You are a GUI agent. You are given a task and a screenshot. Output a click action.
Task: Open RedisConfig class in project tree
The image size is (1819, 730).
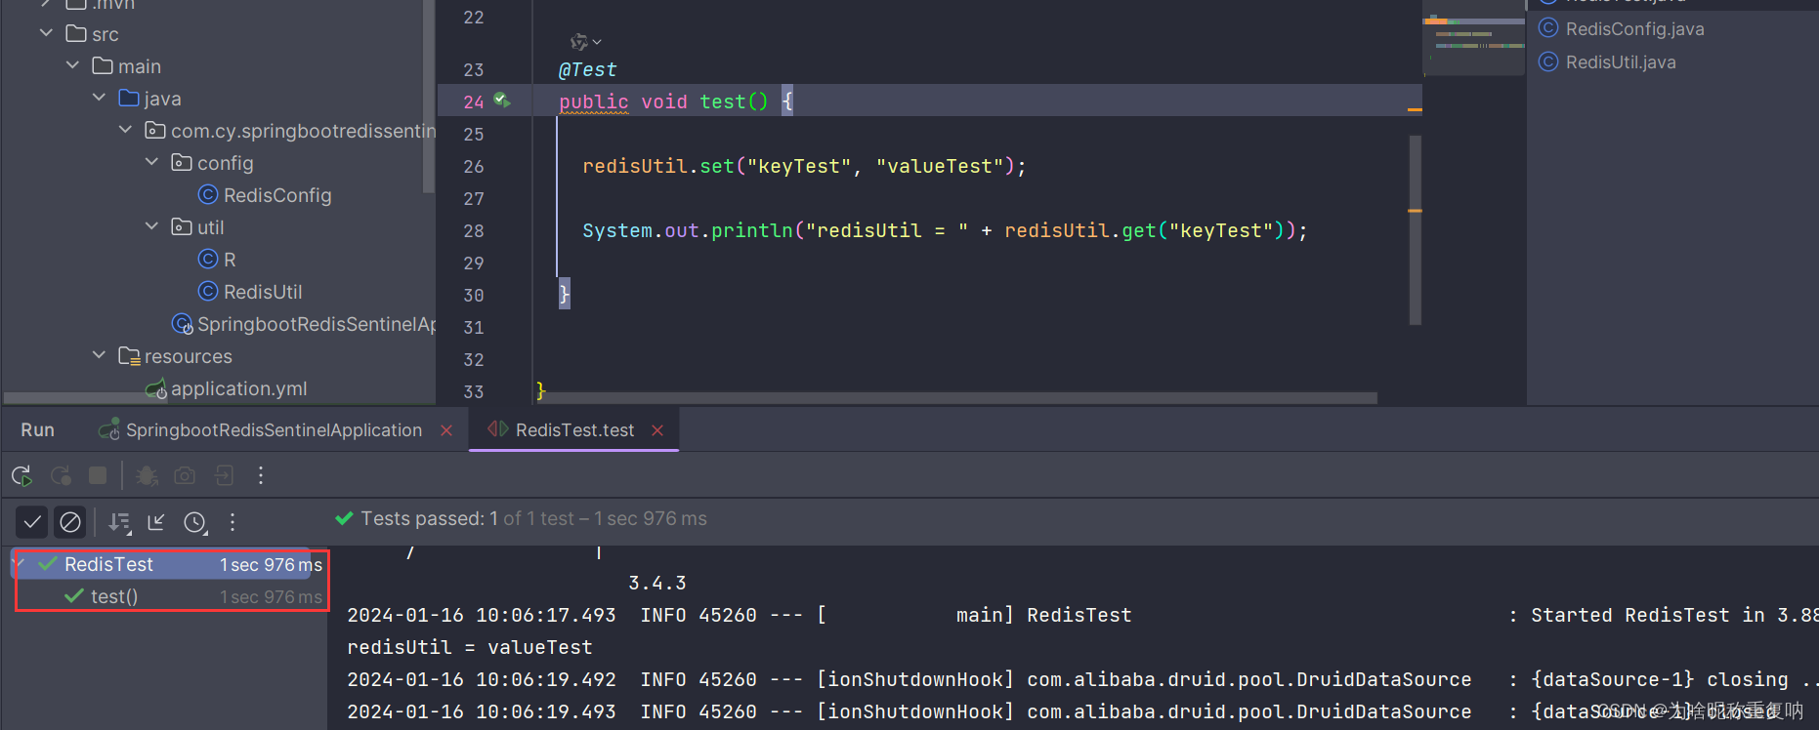(265, 195)
